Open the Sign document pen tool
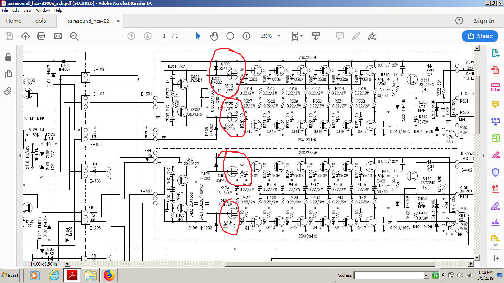This screenshot has width=504, height=283. tap(372, 36)
